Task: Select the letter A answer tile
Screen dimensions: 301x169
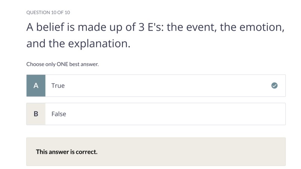Action: (x=36, y=86)
